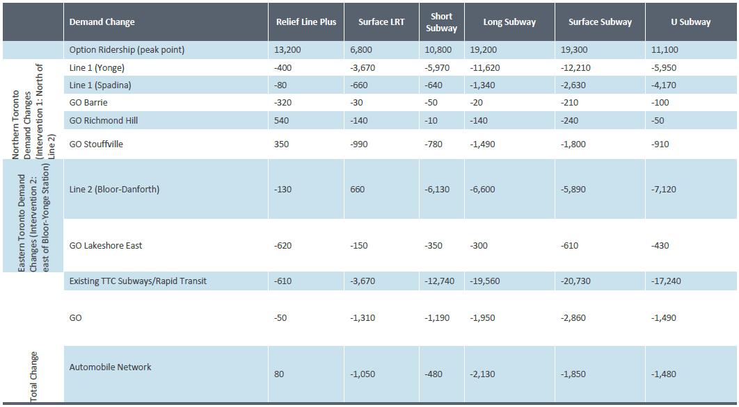Click the Automobile Network row label
739x407 pixels.
(x=110, y=367)
